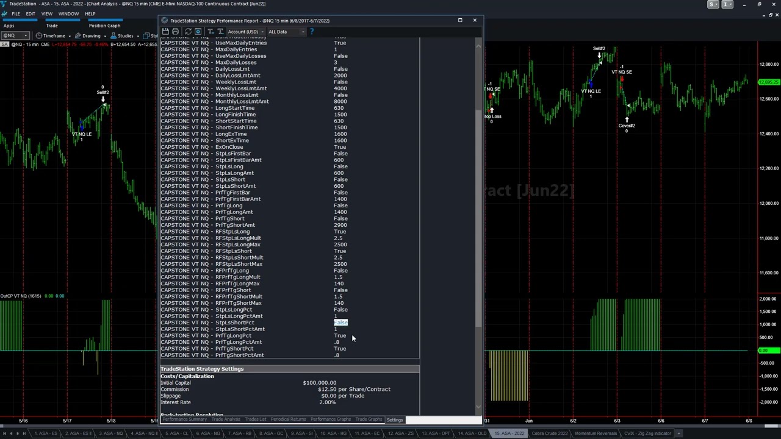This screenshot has width=781, height=439.
Task: Open the Trades List report tab
Action: click(255, 419)
